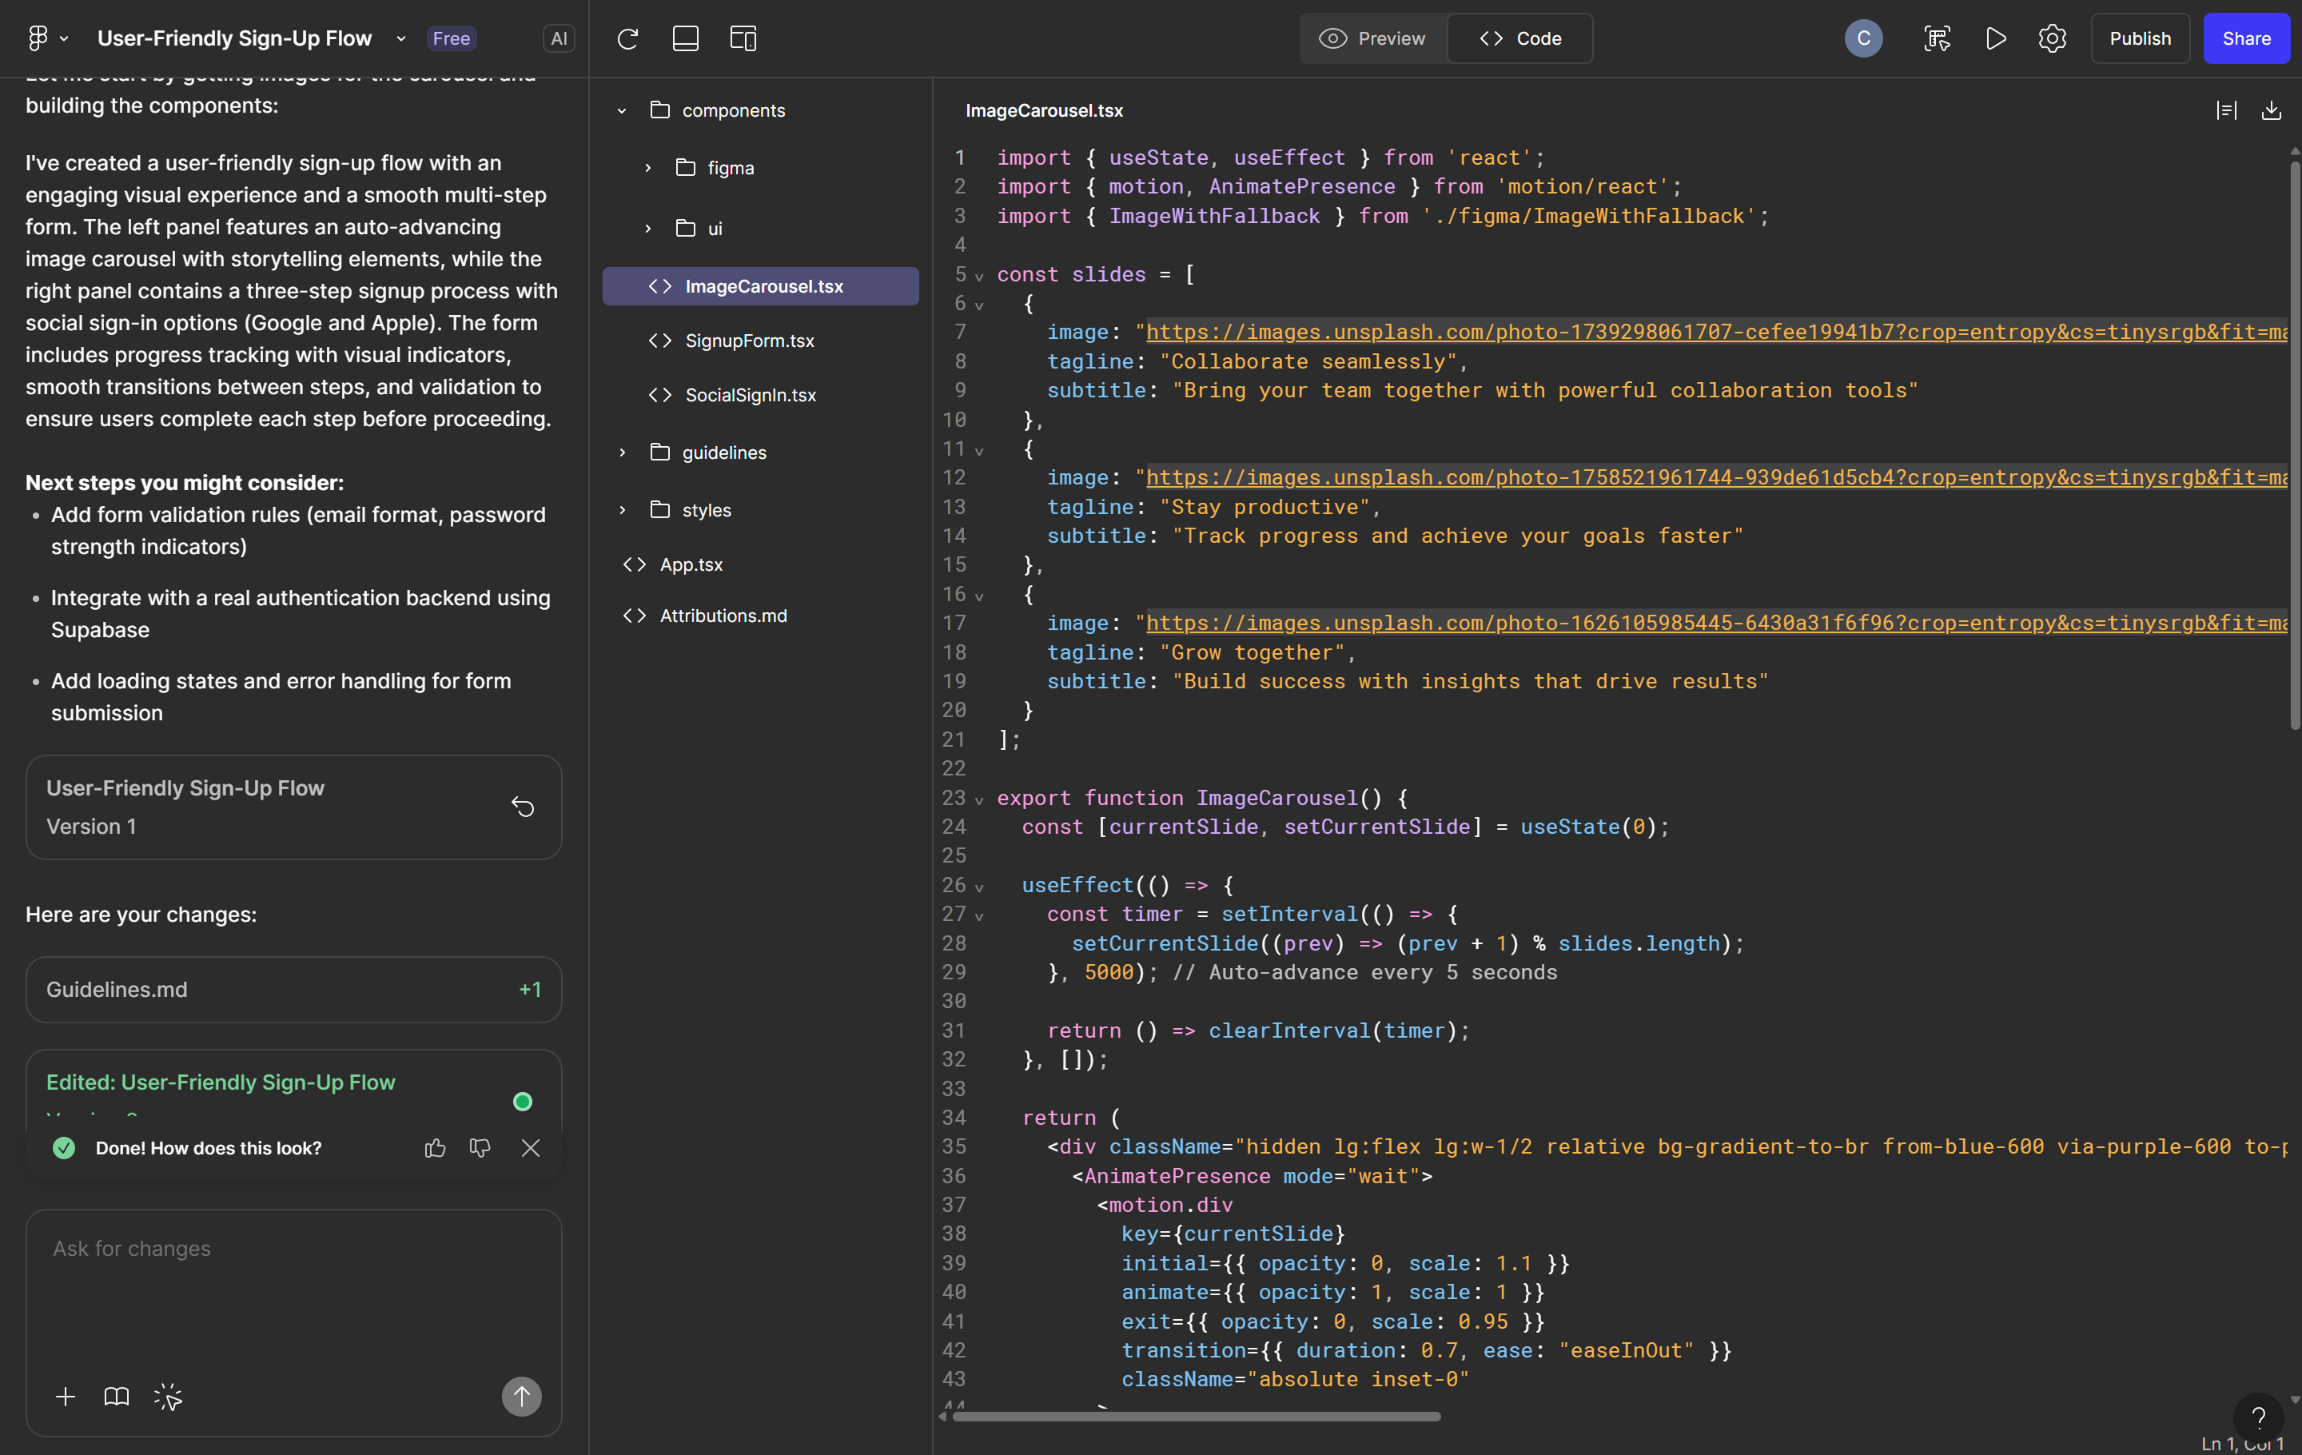Expand the styles folder chevron
Viewport: 2302px width, 1455px height.
[623, 511]
